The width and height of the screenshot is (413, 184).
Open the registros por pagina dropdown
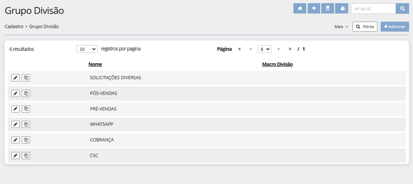[87, 49]
